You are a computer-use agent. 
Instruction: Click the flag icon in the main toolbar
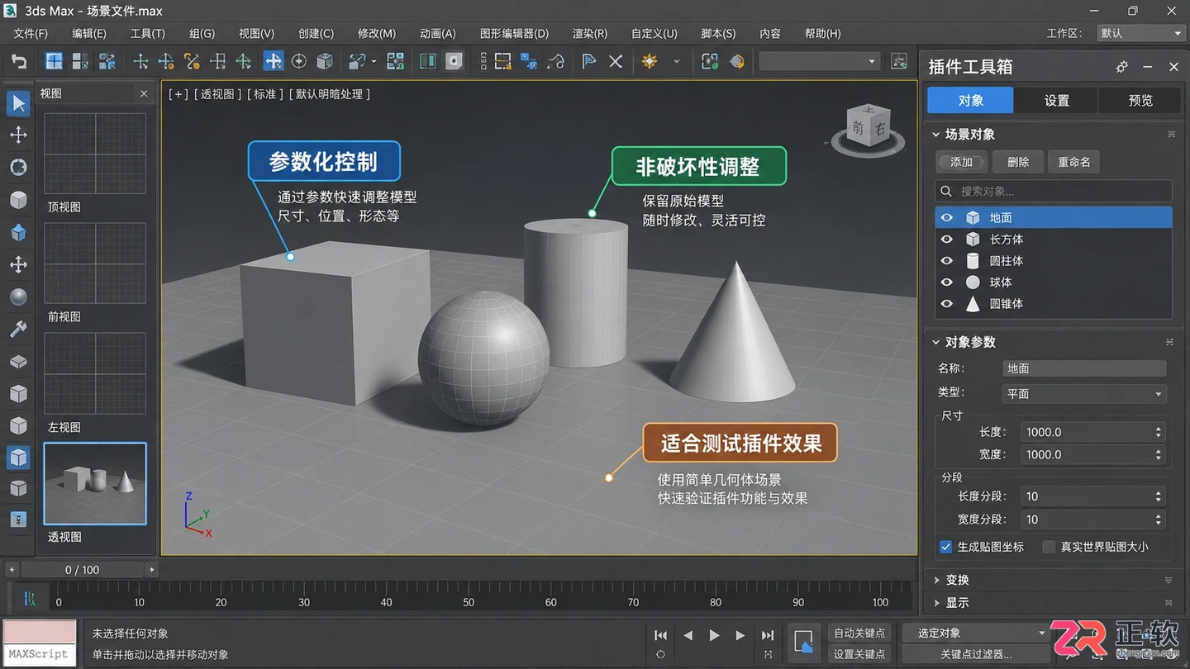pos(589,61)
